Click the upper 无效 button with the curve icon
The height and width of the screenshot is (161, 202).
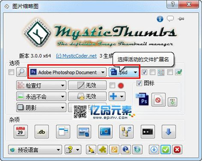pos(87,85)
